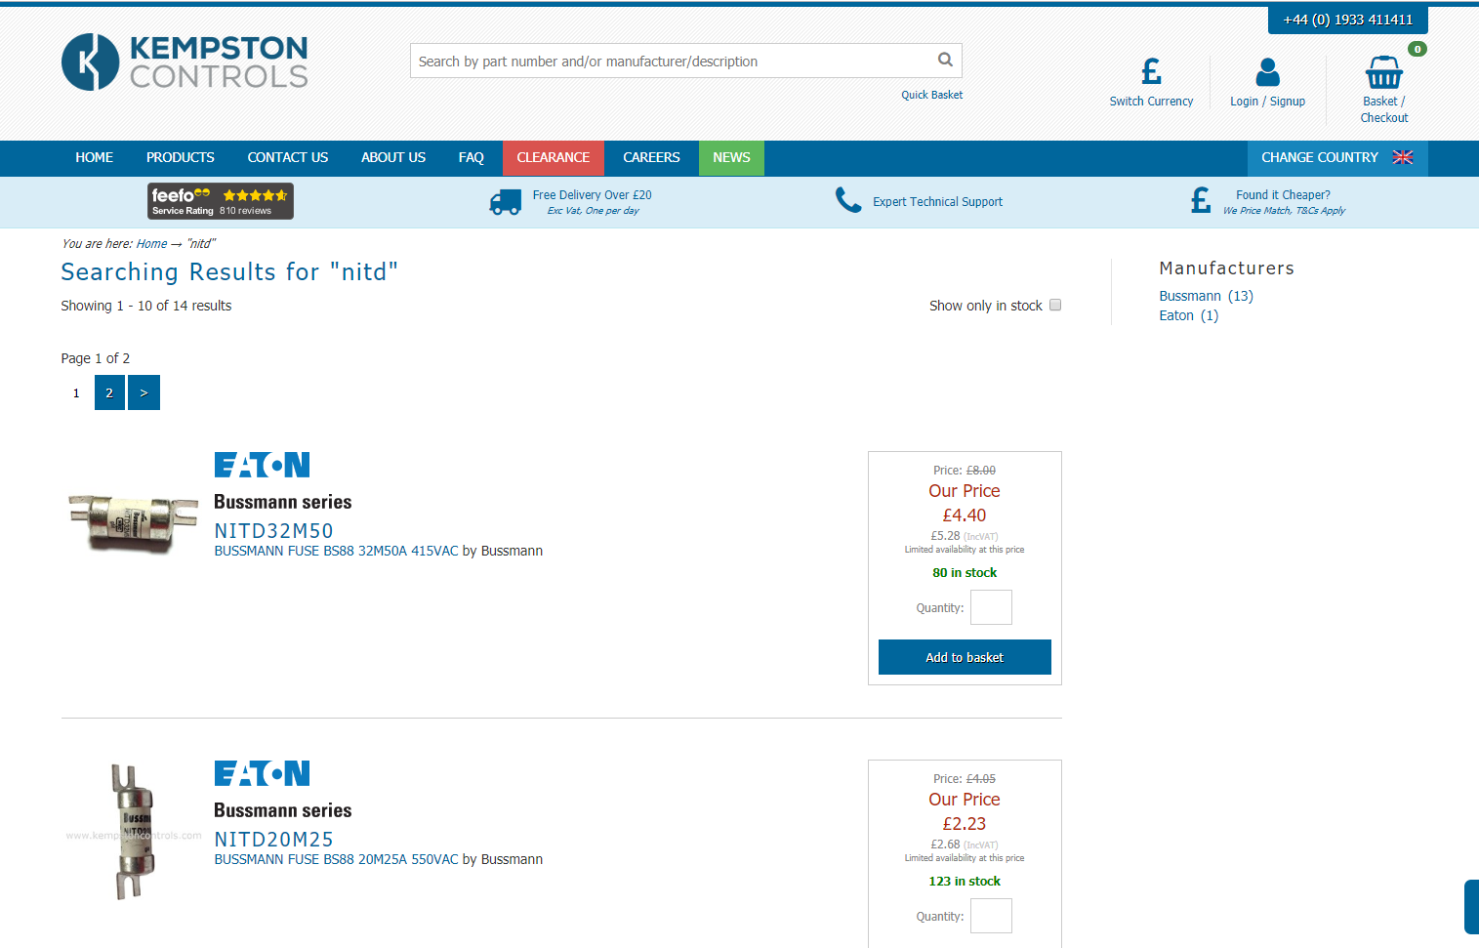Click the "80 in stock" text
1479x948 pixels.
(x=965, y=573)
